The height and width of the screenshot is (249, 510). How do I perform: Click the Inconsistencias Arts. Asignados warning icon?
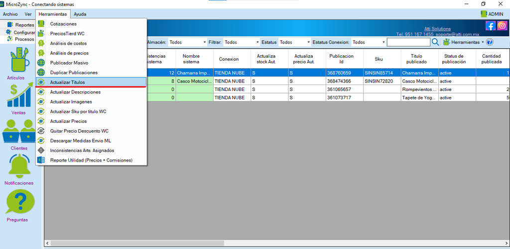[41, 150]
